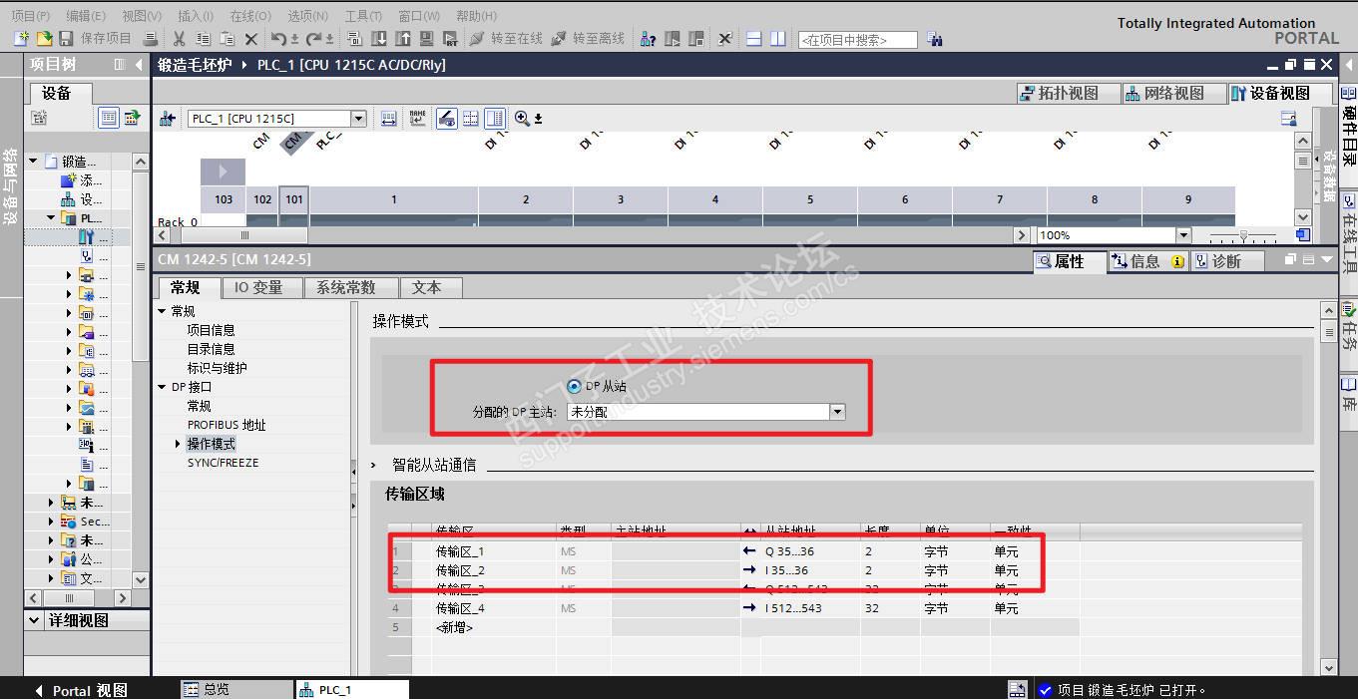The image size is (1358, 699).
Task: Open the PLC_1 [CPU 1215C] device dropdown
Action: click(358, 119)
